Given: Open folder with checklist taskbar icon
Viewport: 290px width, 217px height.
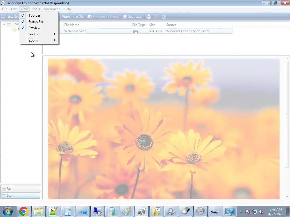Looking at the screenshot, I should pyautogui.click(x=156, y=211).
